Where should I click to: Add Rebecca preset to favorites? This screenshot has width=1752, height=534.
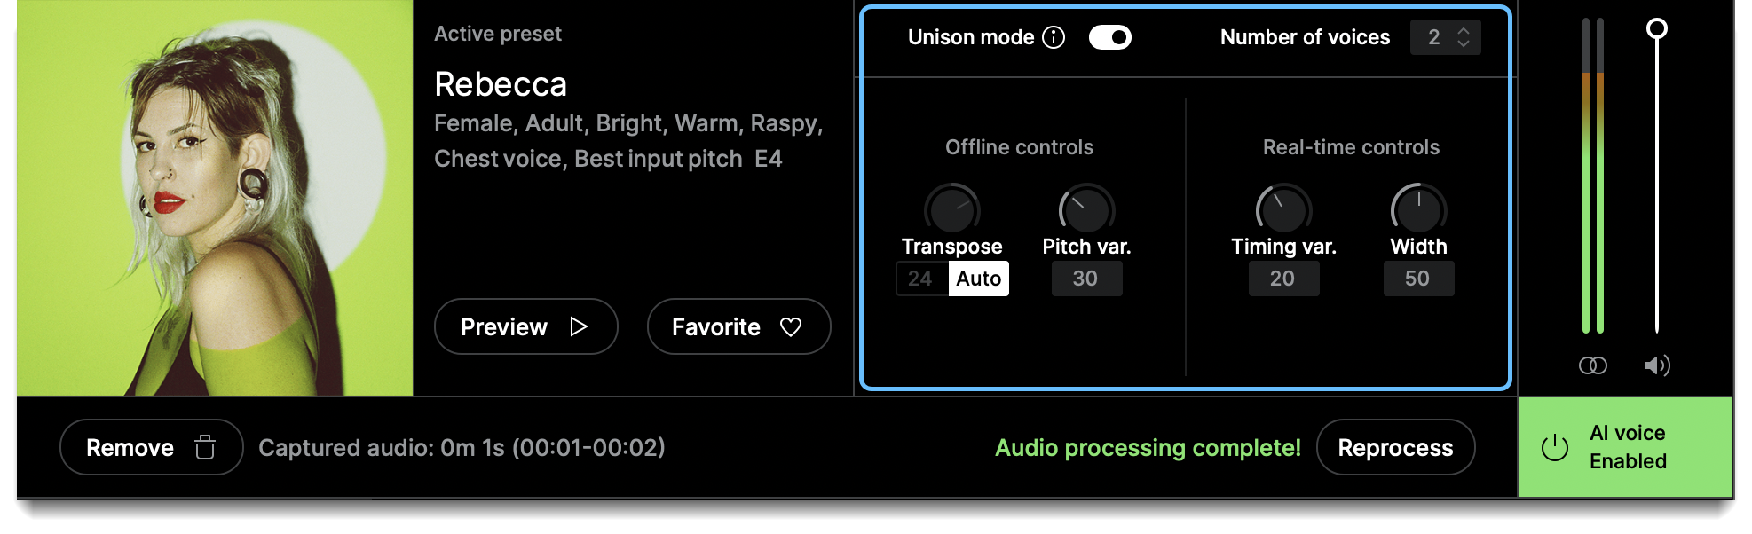738,326
